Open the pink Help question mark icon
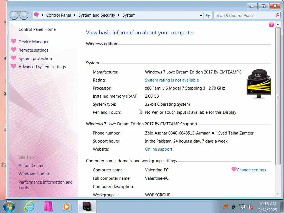 [x=271, y=25]
